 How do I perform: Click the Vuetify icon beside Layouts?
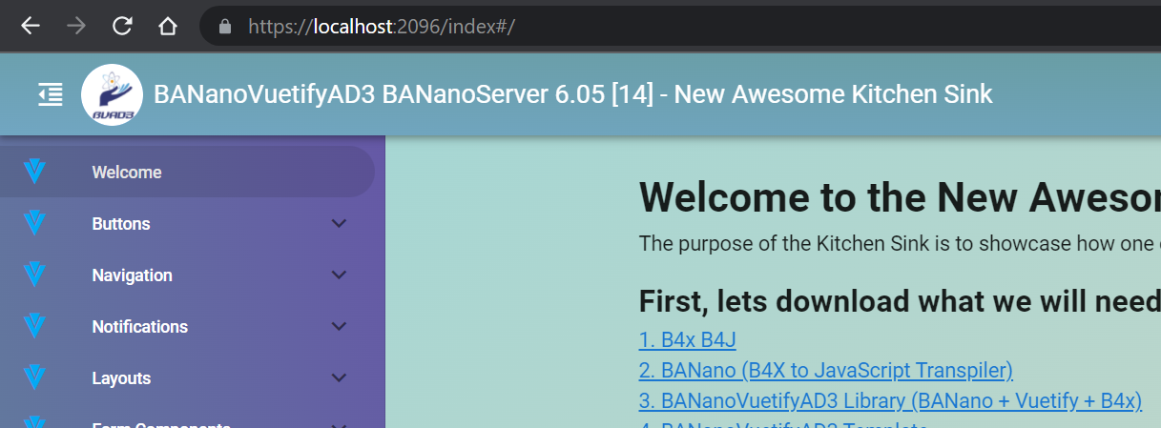tap(34, 378)
